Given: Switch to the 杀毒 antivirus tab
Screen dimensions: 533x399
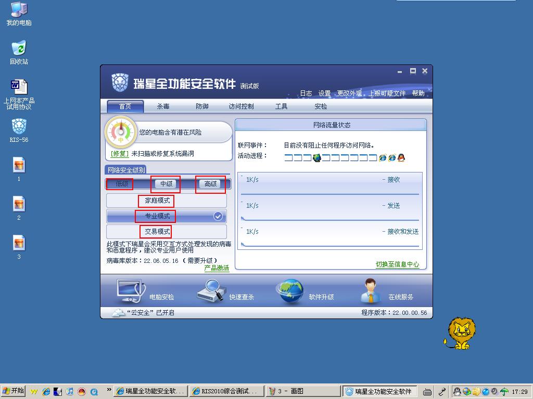Looking at the screenshot, I should pyautogui.click(x=163, y=107).
